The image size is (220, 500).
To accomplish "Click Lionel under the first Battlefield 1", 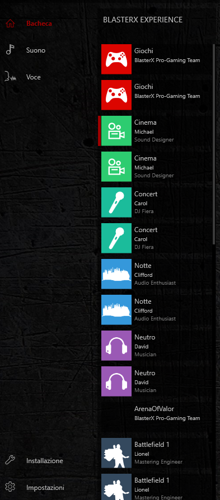I will click(142, 454).
